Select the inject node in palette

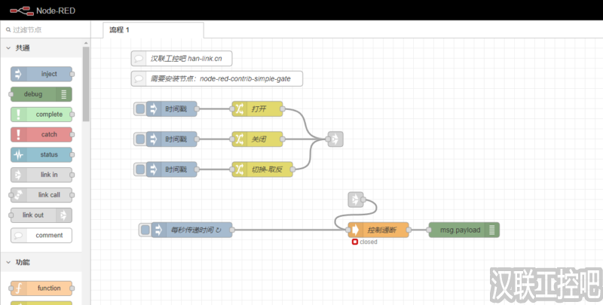[x=42, y=74]
